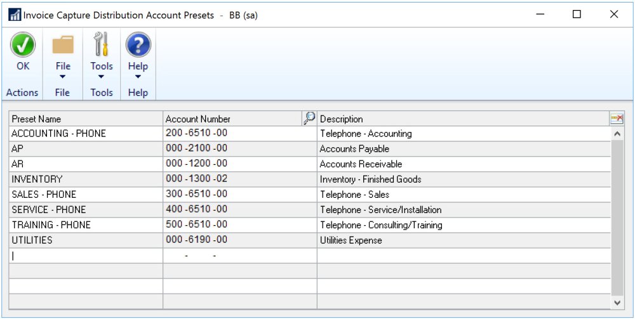Viewport: 635px width, 319px height.
Task: Click the Telephone - Consulting/Training description
Action: click(381, 225)
